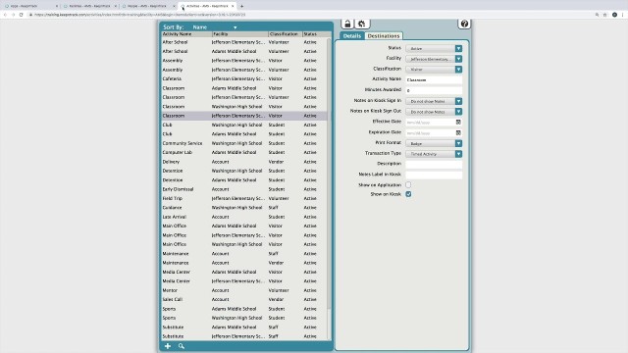This screenshot has width=628, height=353.
Task: Open Expiration Date calendar picker icon
Action: click(x=458, y=133)
